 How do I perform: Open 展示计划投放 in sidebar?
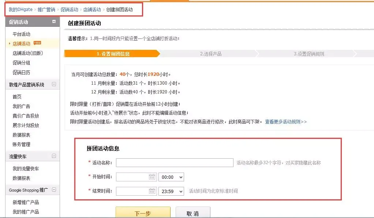click(x=26, y=125)
